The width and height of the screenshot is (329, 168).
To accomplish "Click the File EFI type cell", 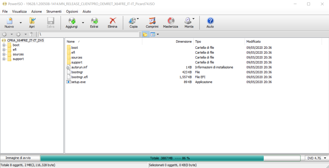I will coord(200,77).
